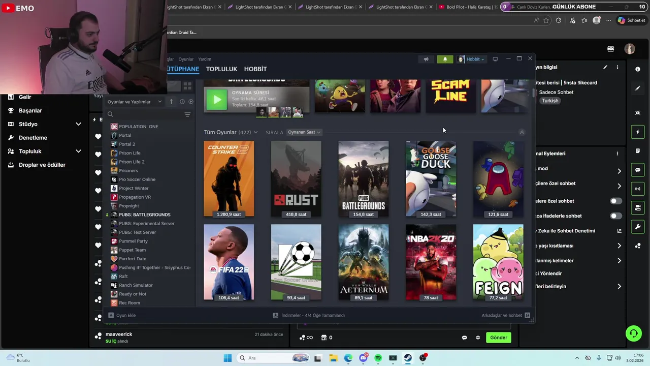Click the chat bubble icon in right rail

tap(638, 170)
